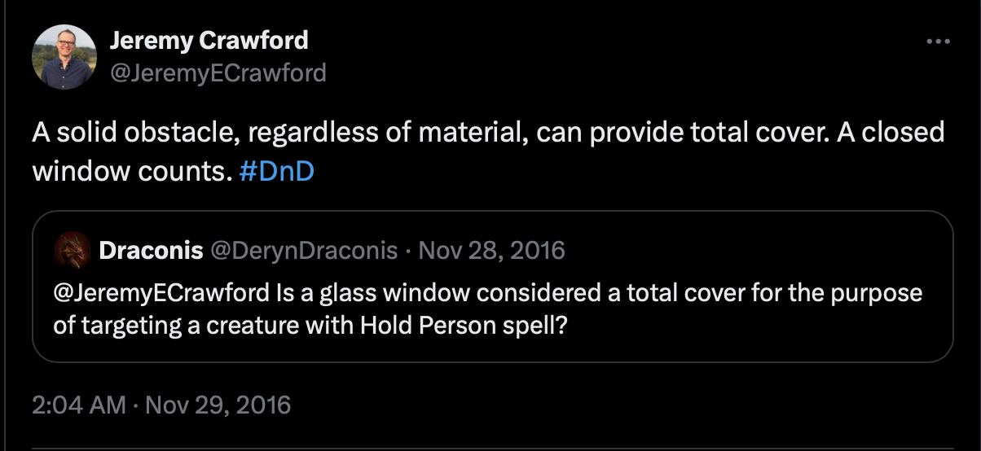Open the @JeremyECrawford handle below author name
Image resolution: width=981 pixels, height=451 pixels.
pyautogui.click(x=218, y=73)
